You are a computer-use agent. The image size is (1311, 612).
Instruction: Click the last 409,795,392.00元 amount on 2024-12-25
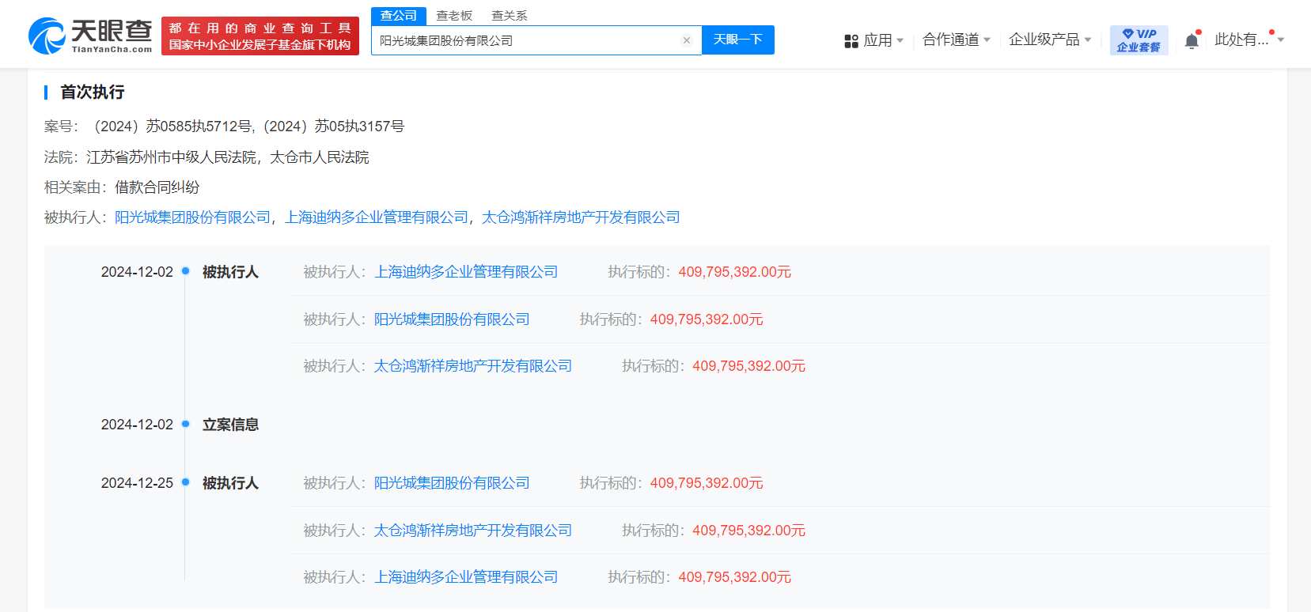point(735,577)
